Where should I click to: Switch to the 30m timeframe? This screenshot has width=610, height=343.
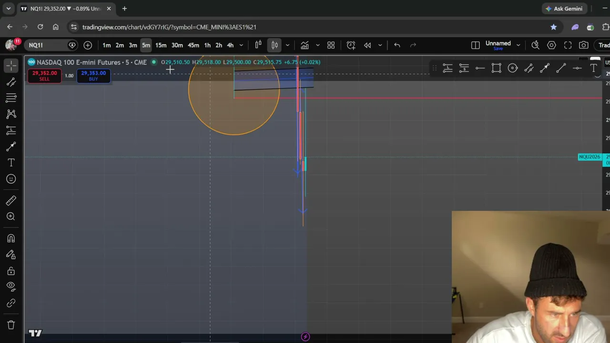(177, 45)
